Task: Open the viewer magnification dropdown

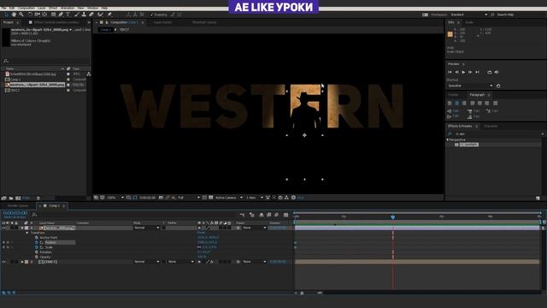Action: pyautogui.click(x=115, y=198)
